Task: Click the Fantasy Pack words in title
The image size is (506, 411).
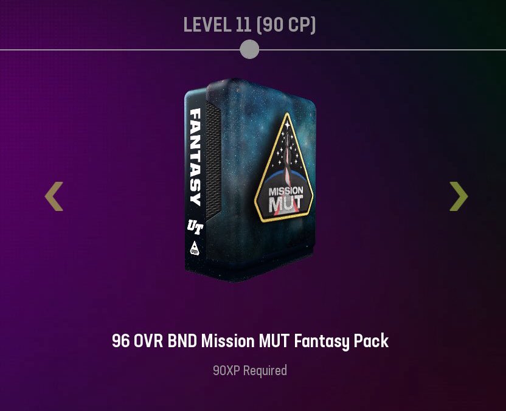Action: tap(341, 341)
